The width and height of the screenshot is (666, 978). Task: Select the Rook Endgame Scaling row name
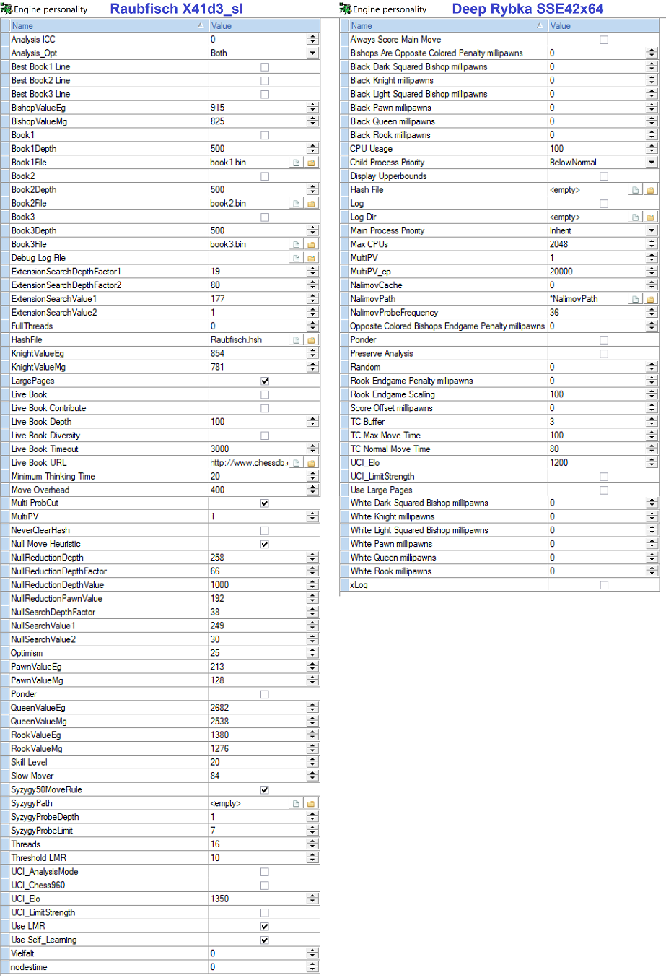pyautogui.click(x=393, y=394)
